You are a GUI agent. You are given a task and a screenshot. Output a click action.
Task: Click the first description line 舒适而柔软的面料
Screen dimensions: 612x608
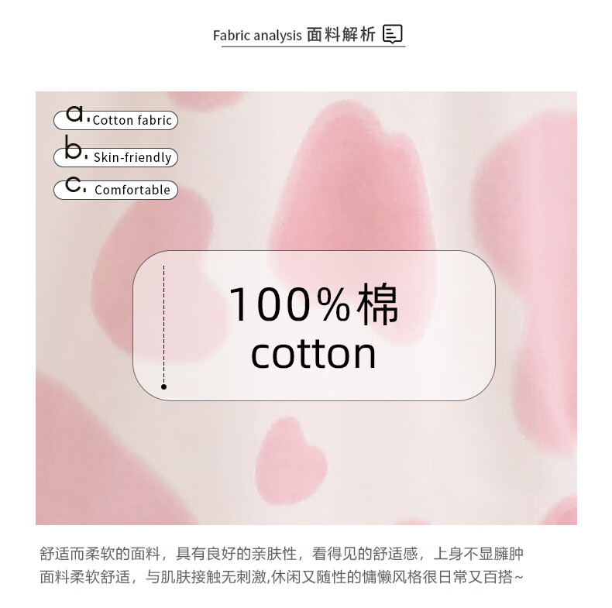pyautogui.click(x=281, y=553)
